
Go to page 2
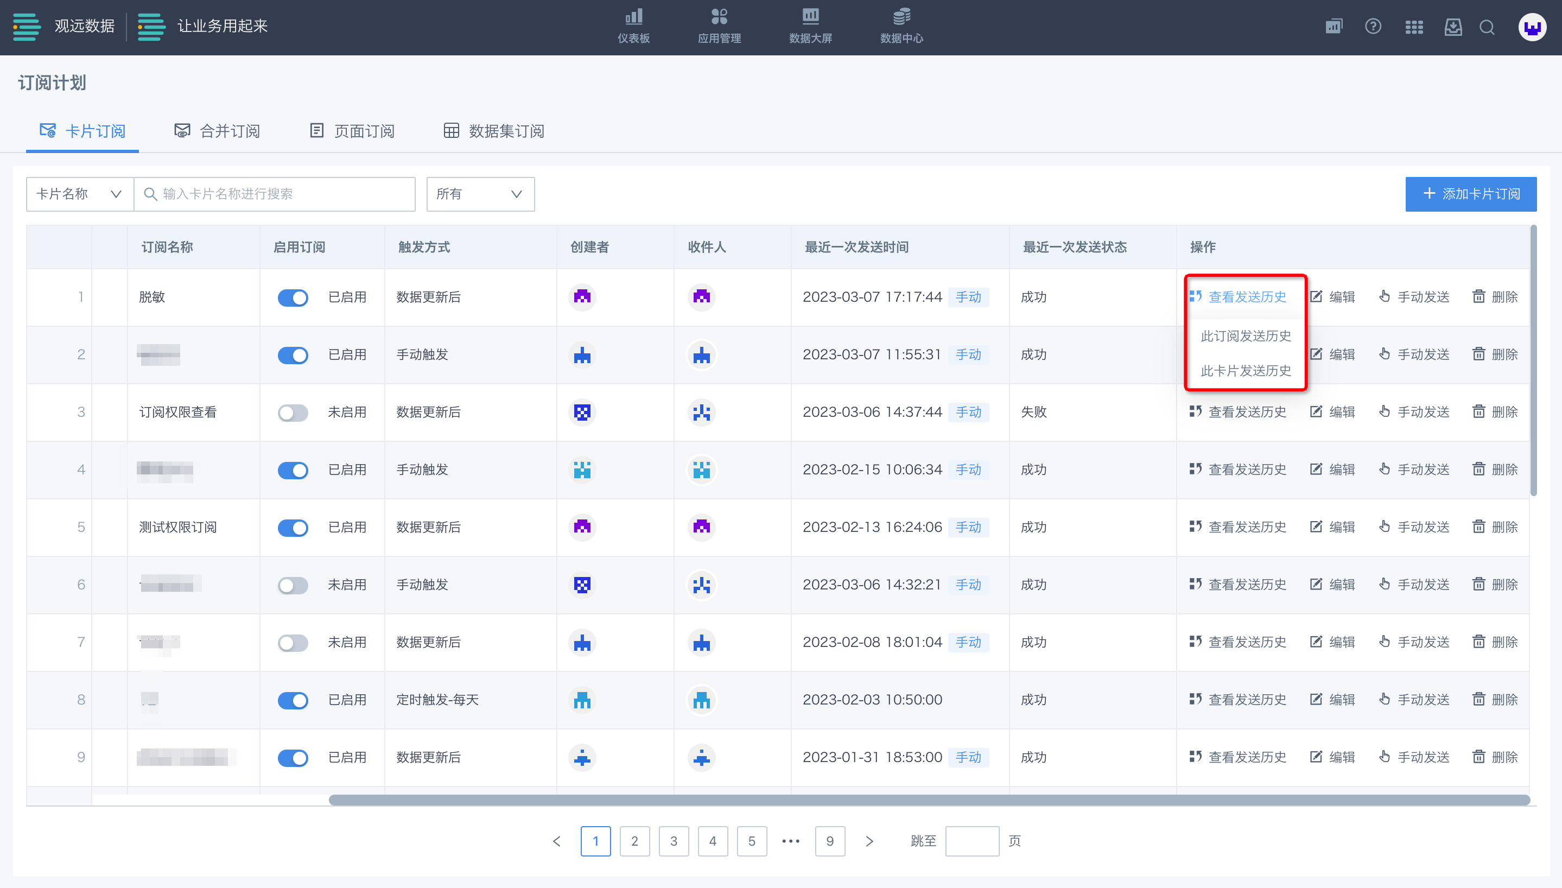pyautogui.click(x=634, y=842)
